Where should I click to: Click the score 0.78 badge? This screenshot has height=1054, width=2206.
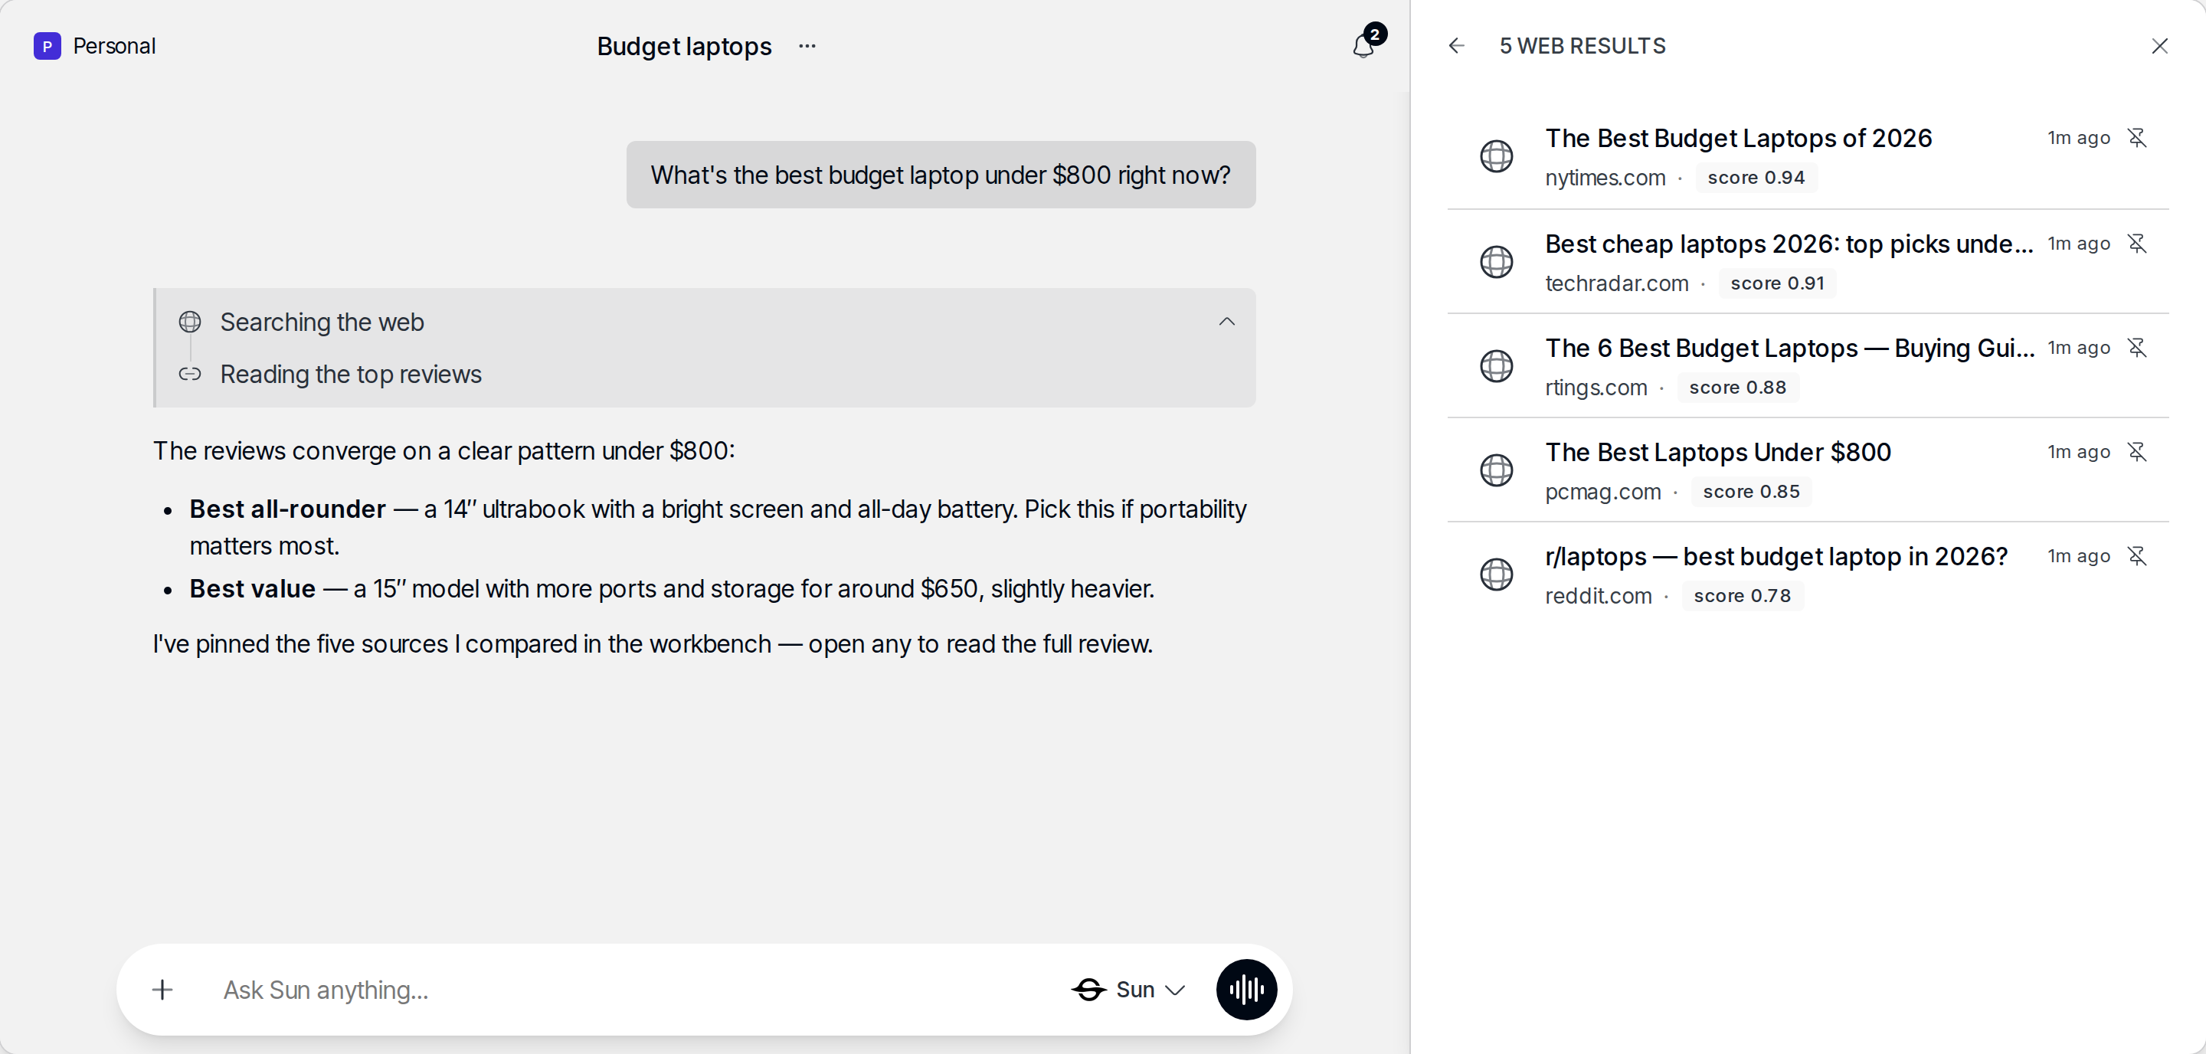click(x=1742, y=597)
